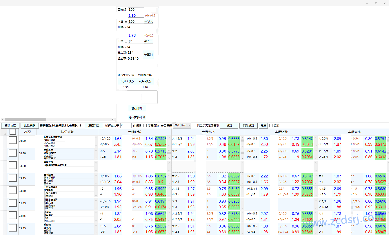Click the 半场大小 column header

point(354,132)
